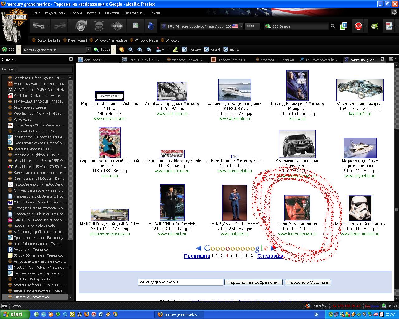The height and width of the screenshot is (319, 399).
Task: Open the silver Hummer image thumbnail
Action: [x=297, y=144]
